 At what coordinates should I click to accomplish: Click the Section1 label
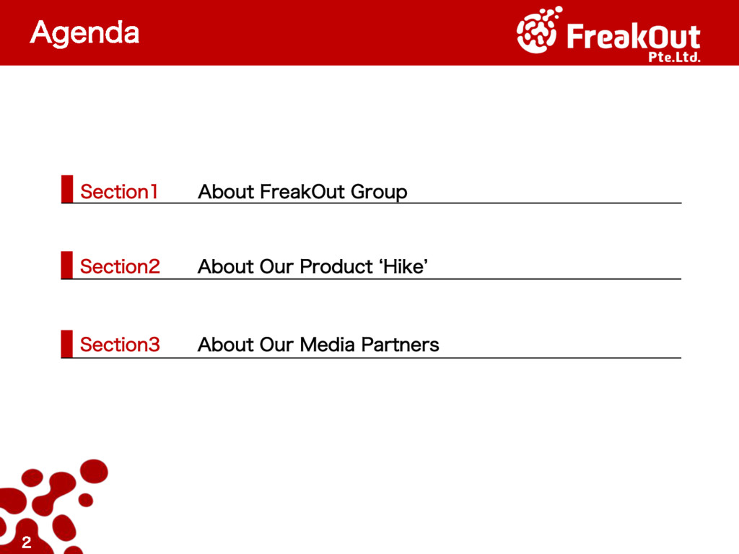click(x=119, y=192)
